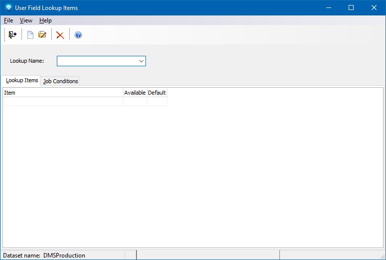This screenshot has width=386, height=260.
Task: Switch to the Lookup Items tab
Action: pos(22,81)
